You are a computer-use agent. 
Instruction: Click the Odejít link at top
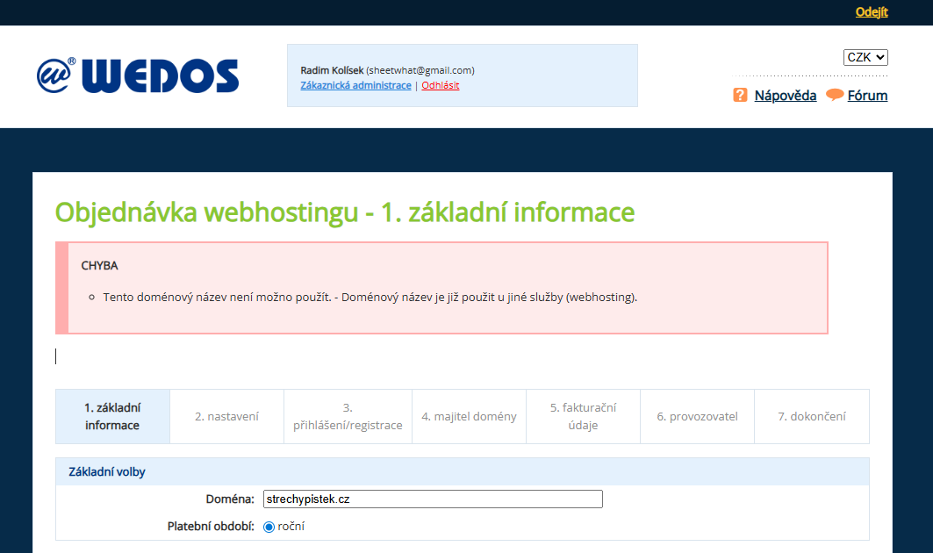pyautogui.click(x=872, y=11)
